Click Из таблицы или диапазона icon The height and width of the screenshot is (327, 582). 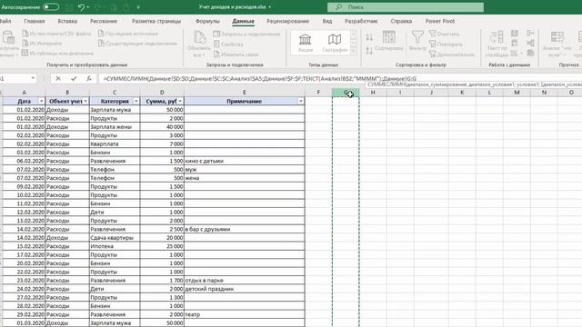pos(25,53)
